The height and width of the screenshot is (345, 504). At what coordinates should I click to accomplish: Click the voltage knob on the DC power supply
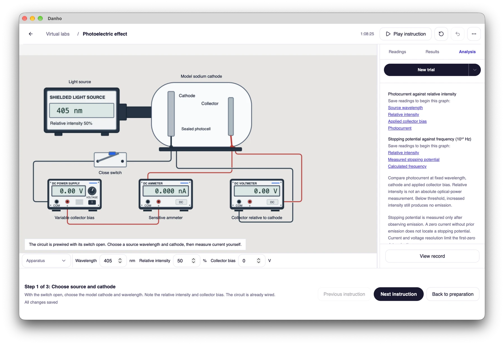92,191
